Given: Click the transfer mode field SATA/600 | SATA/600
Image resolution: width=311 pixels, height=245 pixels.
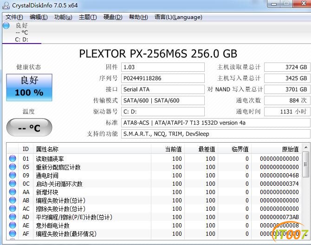Looking at the screenshot, I should pos(163,101).
